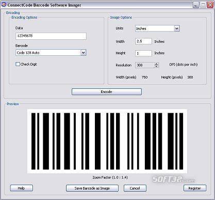Close the Barcode Software Imager window
215x200 pixels.
pyautogui.click(x=210, y=5)
